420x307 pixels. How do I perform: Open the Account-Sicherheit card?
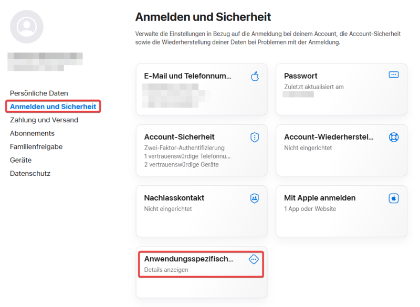(201, 151)
